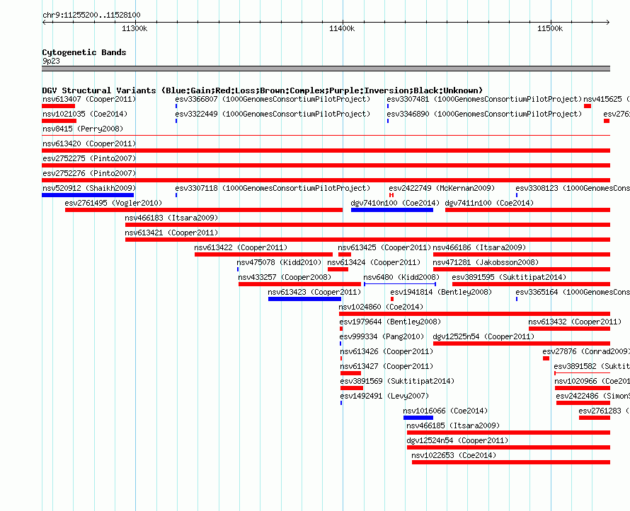Click the esv3346890 variant label
This screenshot has height=511, width=630.
tap(484, 114)
